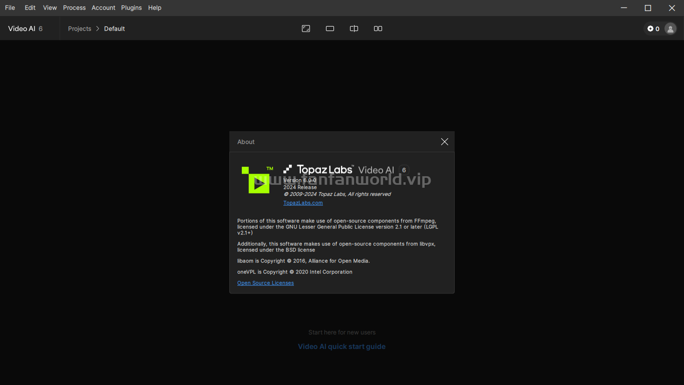The height and width of the screenshot is (385, 684).
Task: Open the Account menu
Action: coord(104,8)
